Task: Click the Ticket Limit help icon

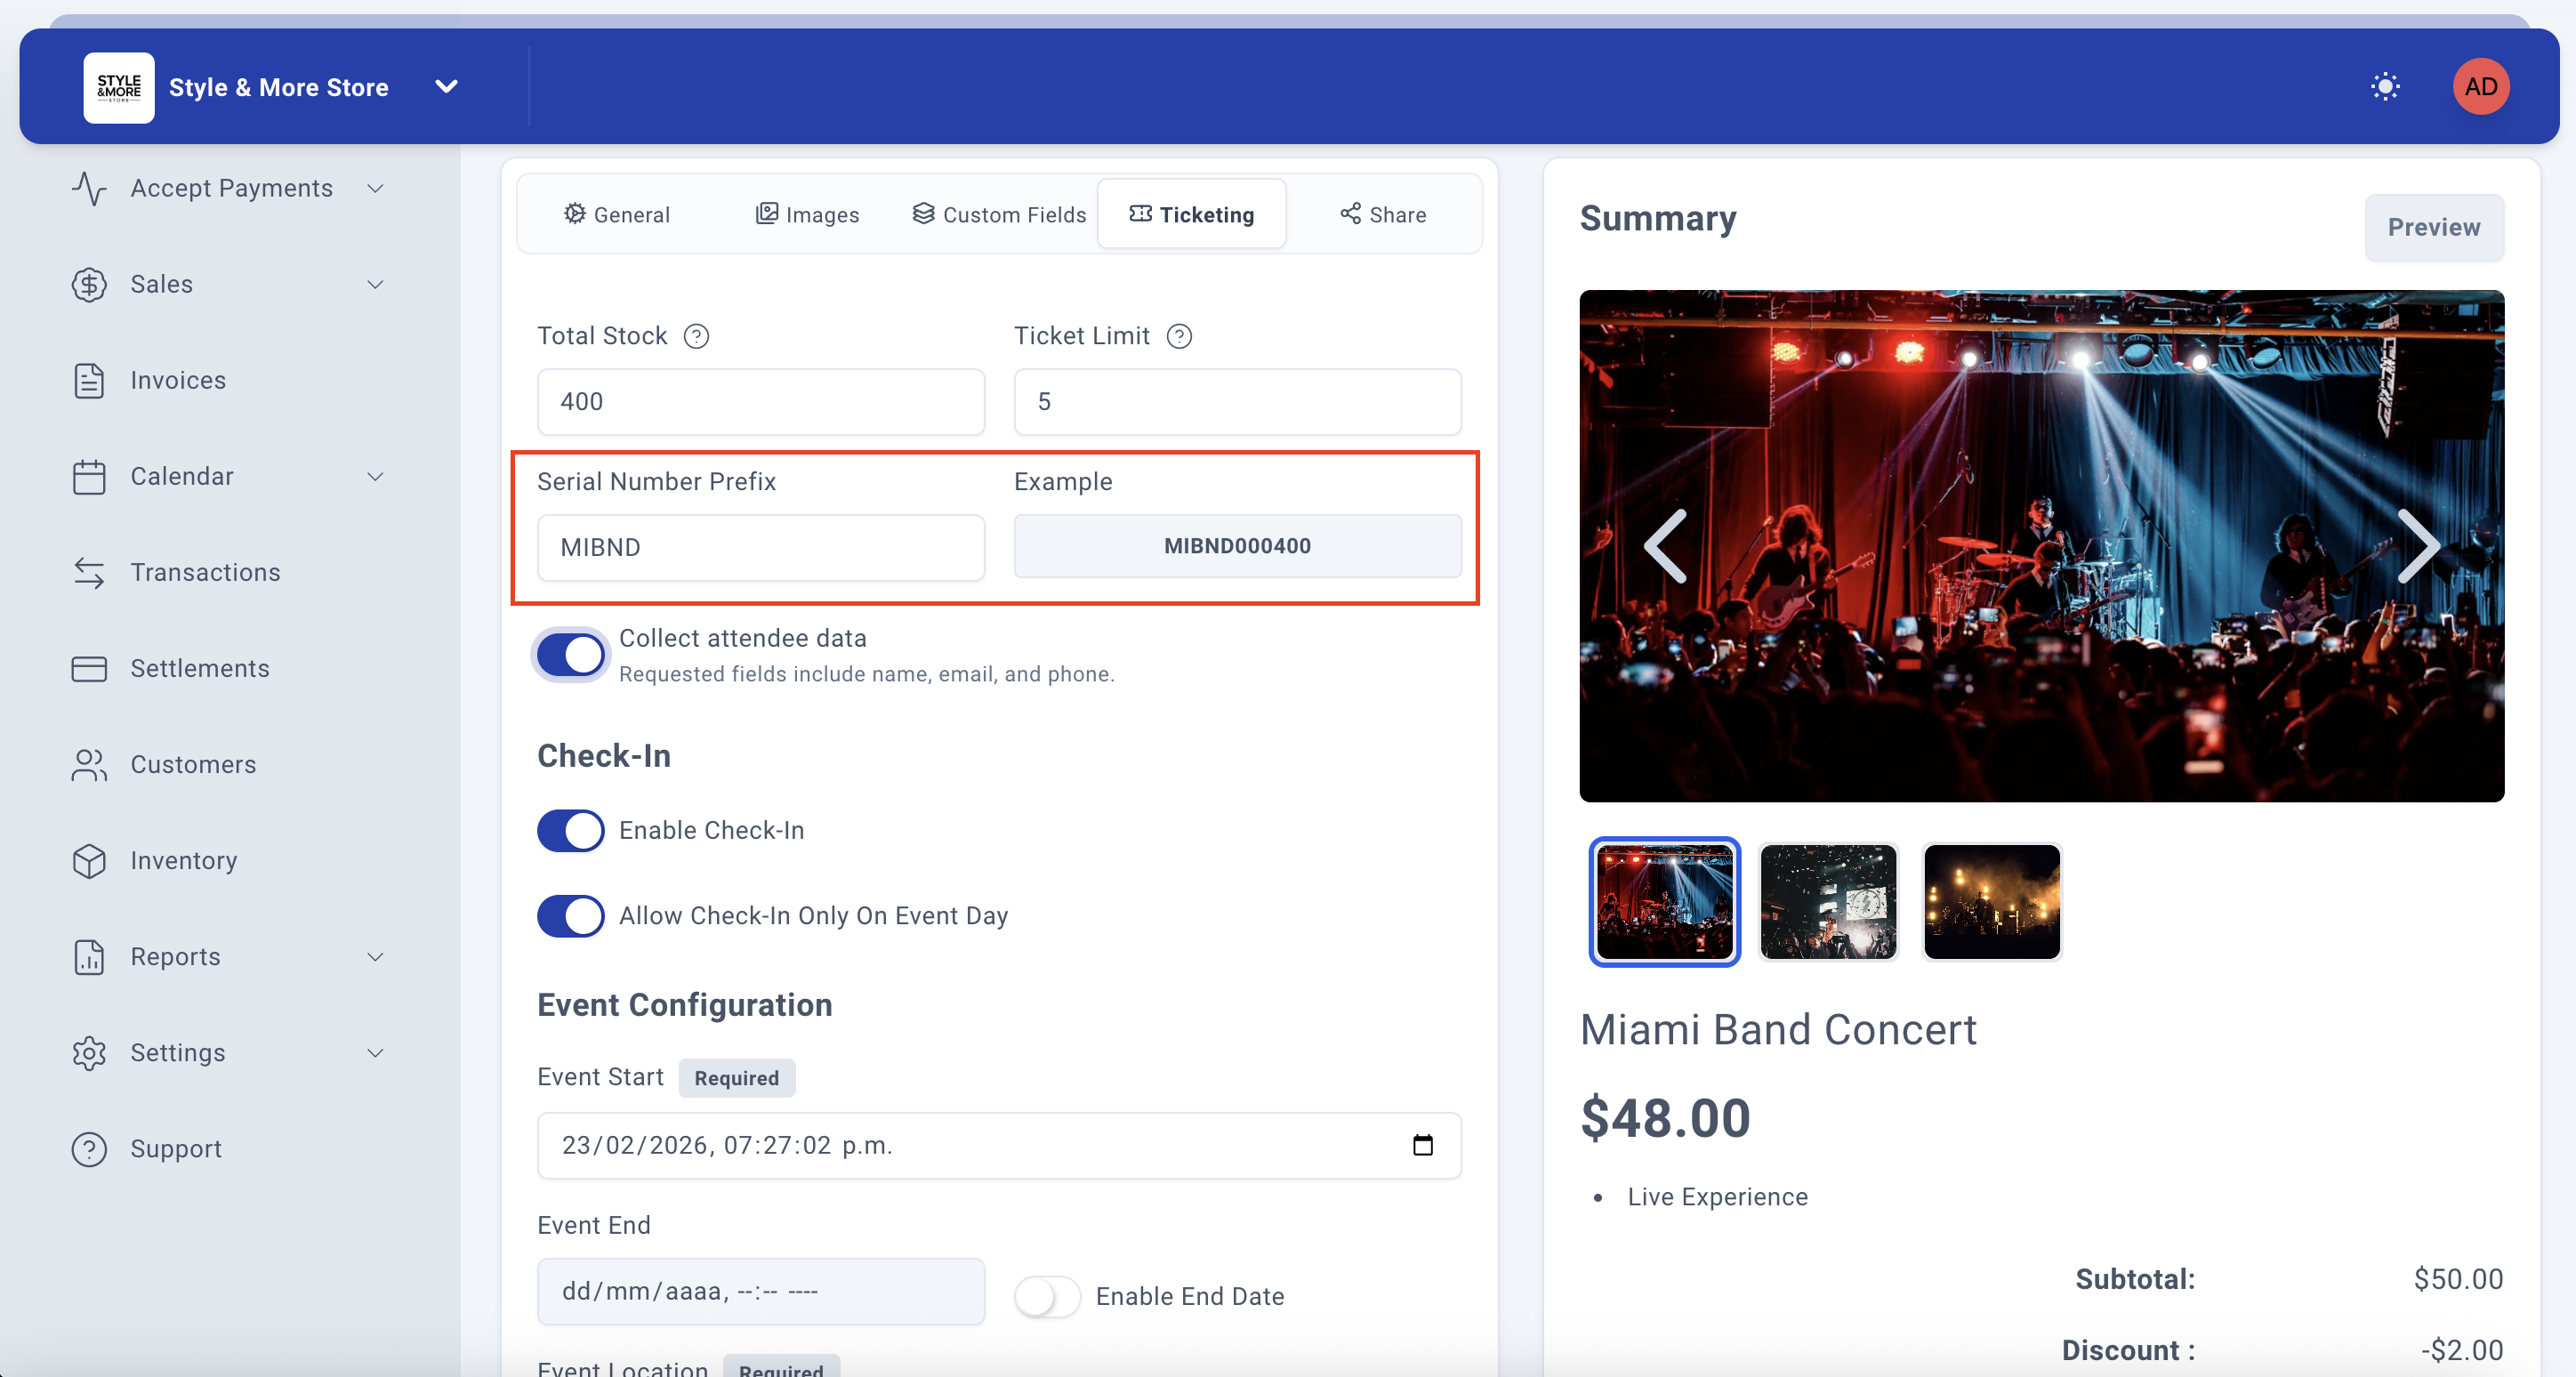Action: click(1179, 336)
